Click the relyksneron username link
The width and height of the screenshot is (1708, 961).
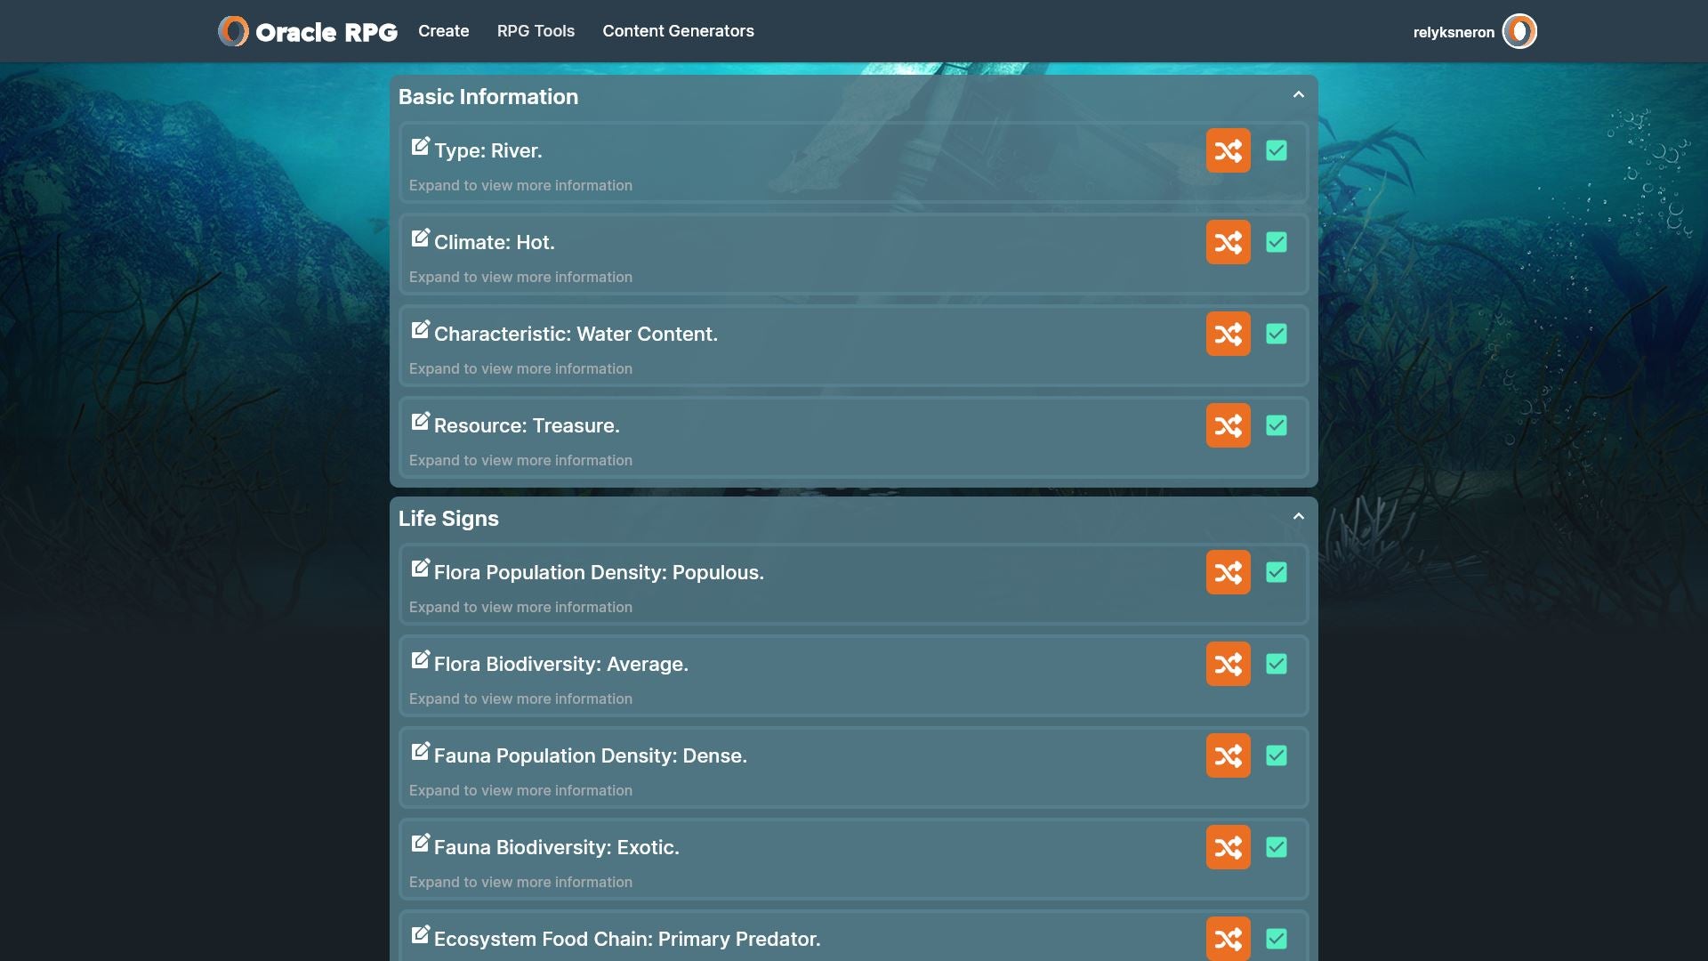coord(1453,32)
